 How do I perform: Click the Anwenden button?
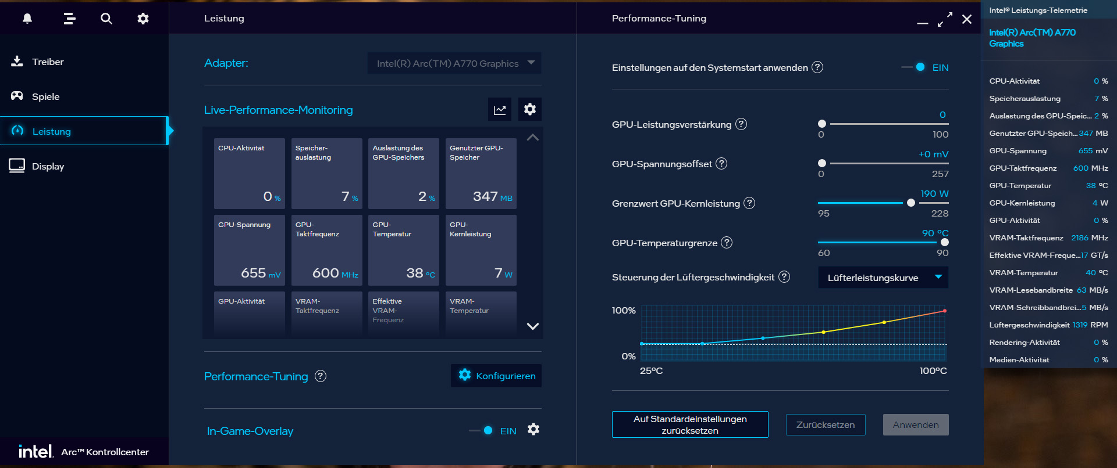tap(916, 424)
